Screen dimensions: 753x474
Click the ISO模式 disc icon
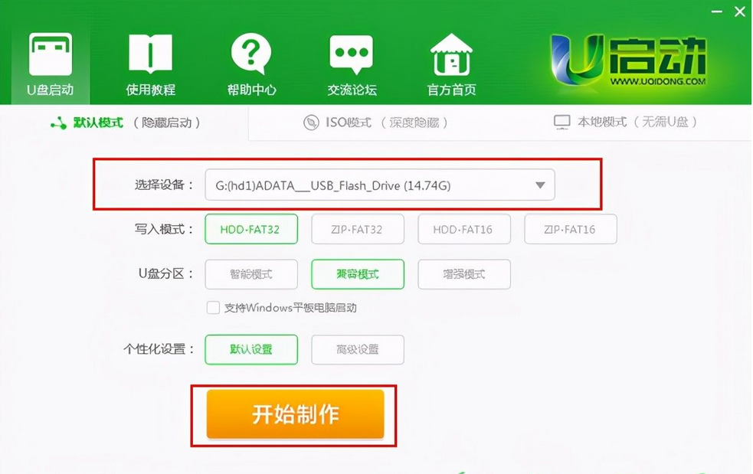(x=311, y=123)
